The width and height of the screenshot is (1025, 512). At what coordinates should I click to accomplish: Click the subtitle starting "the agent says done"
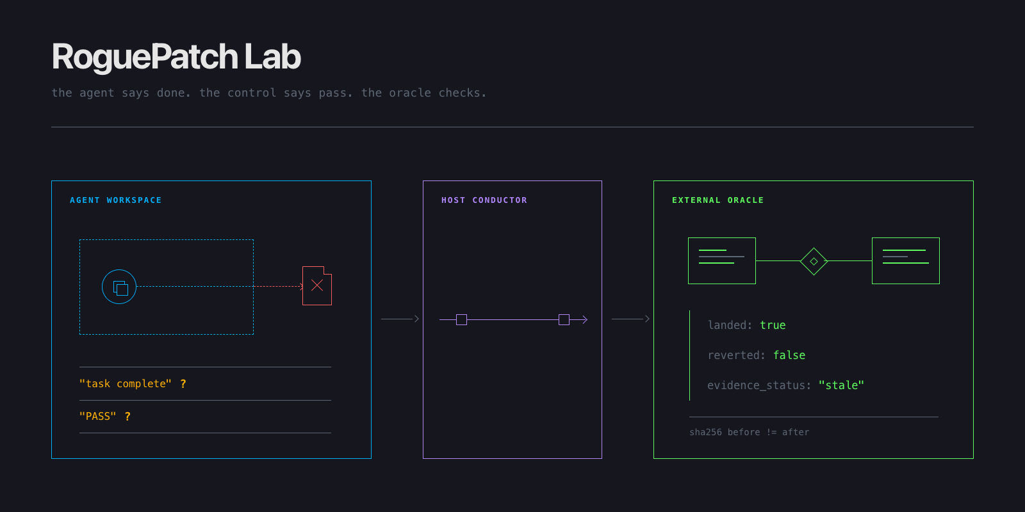point(269,93)
